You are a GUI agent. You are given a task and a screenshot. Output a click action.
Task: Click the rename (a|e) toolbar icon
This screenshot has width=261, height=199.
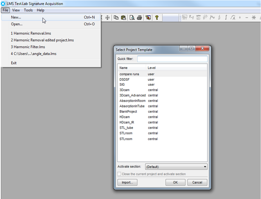(107, 17)
